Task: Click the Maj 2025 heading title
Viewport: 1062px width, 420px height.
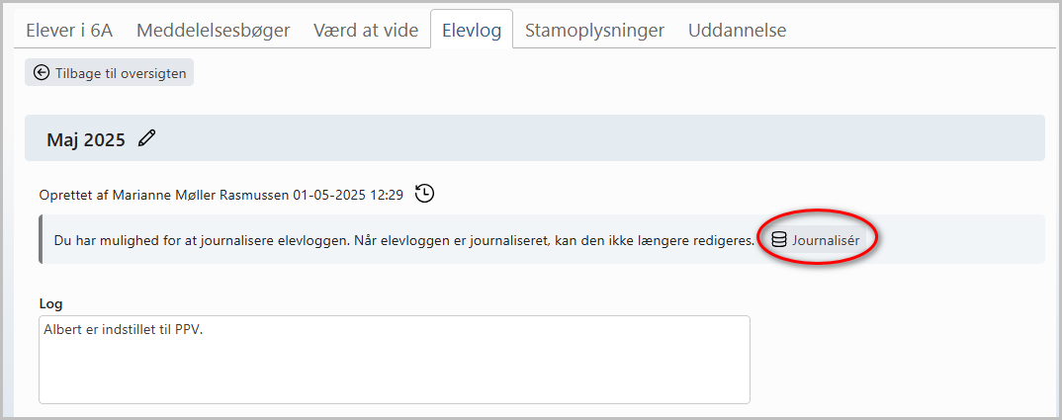Action: point(86,139)
